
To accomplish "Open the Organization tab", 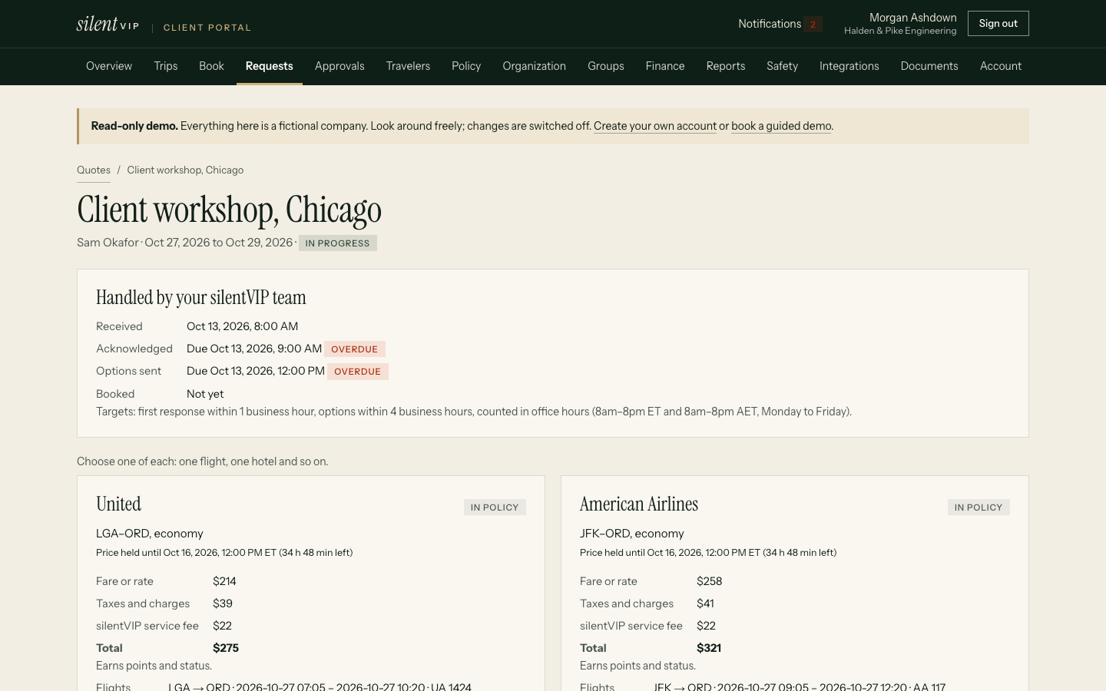I will [535, 66].
